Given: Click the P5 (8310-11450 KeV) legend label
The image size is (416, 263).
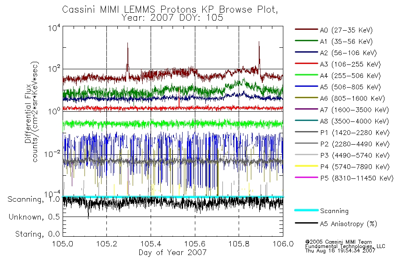Looking at the screenshot, I should (x=357, y=178).
